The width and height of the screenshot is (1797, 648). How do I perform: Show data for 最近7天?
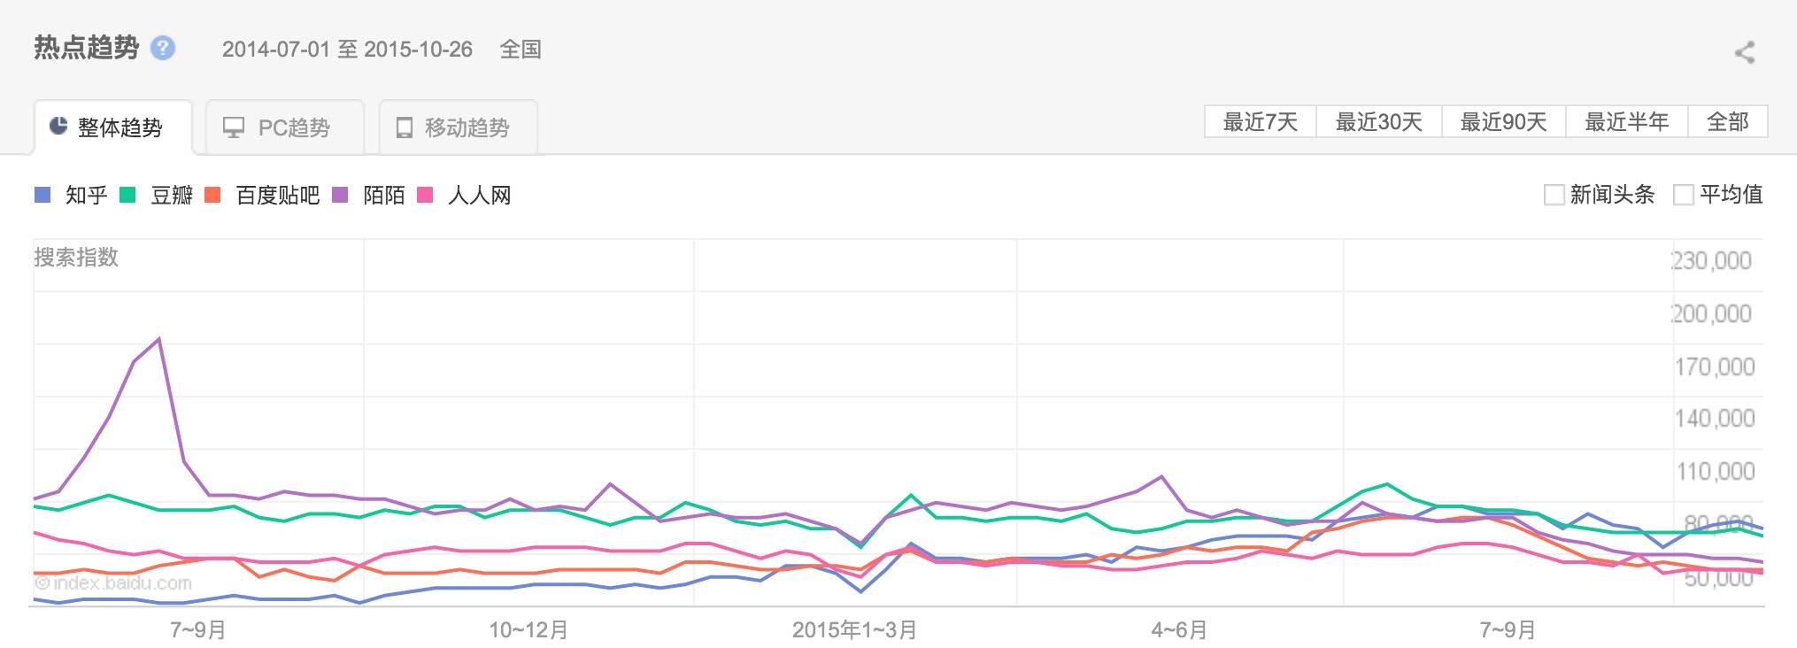point(1260,121)
